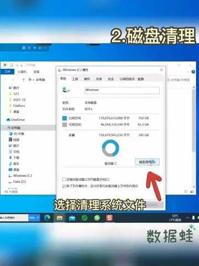Click 此电脑 in the Explorer address bar
Viewport: 199px width, 266px height.
click(x=40, y=80)
